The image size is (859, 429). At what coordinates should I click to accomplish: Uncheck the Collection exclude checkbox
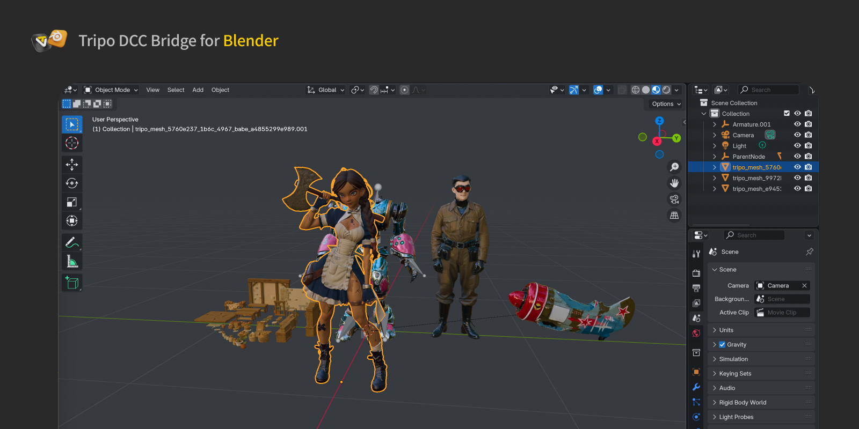(x=787, y=114)
